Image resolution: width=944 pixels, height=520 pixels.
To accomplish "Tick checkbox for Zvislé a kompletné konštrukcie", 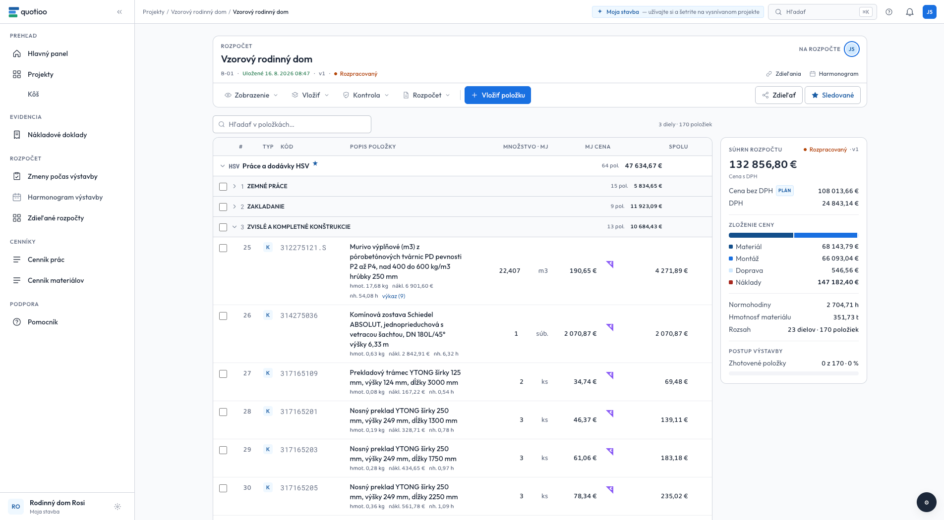I will click(x=223, y=227).
